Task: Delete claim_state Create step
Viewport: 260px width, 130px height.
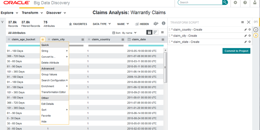Action: [x=250, y=42]
